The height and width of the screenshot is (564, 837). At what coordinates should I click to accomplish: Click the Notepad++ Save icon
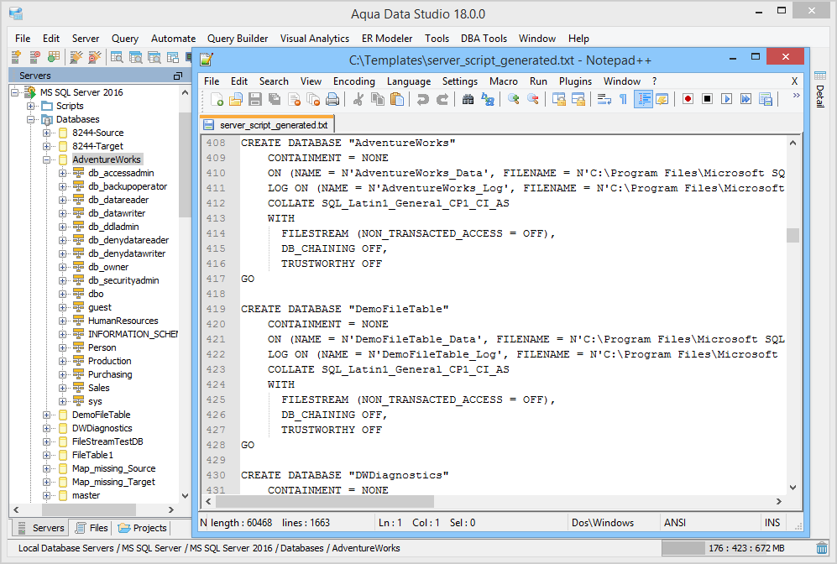[x=255, y=99]
